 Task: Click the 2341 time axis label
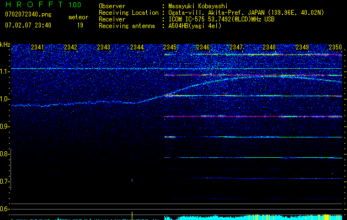(x=38, y=47)
